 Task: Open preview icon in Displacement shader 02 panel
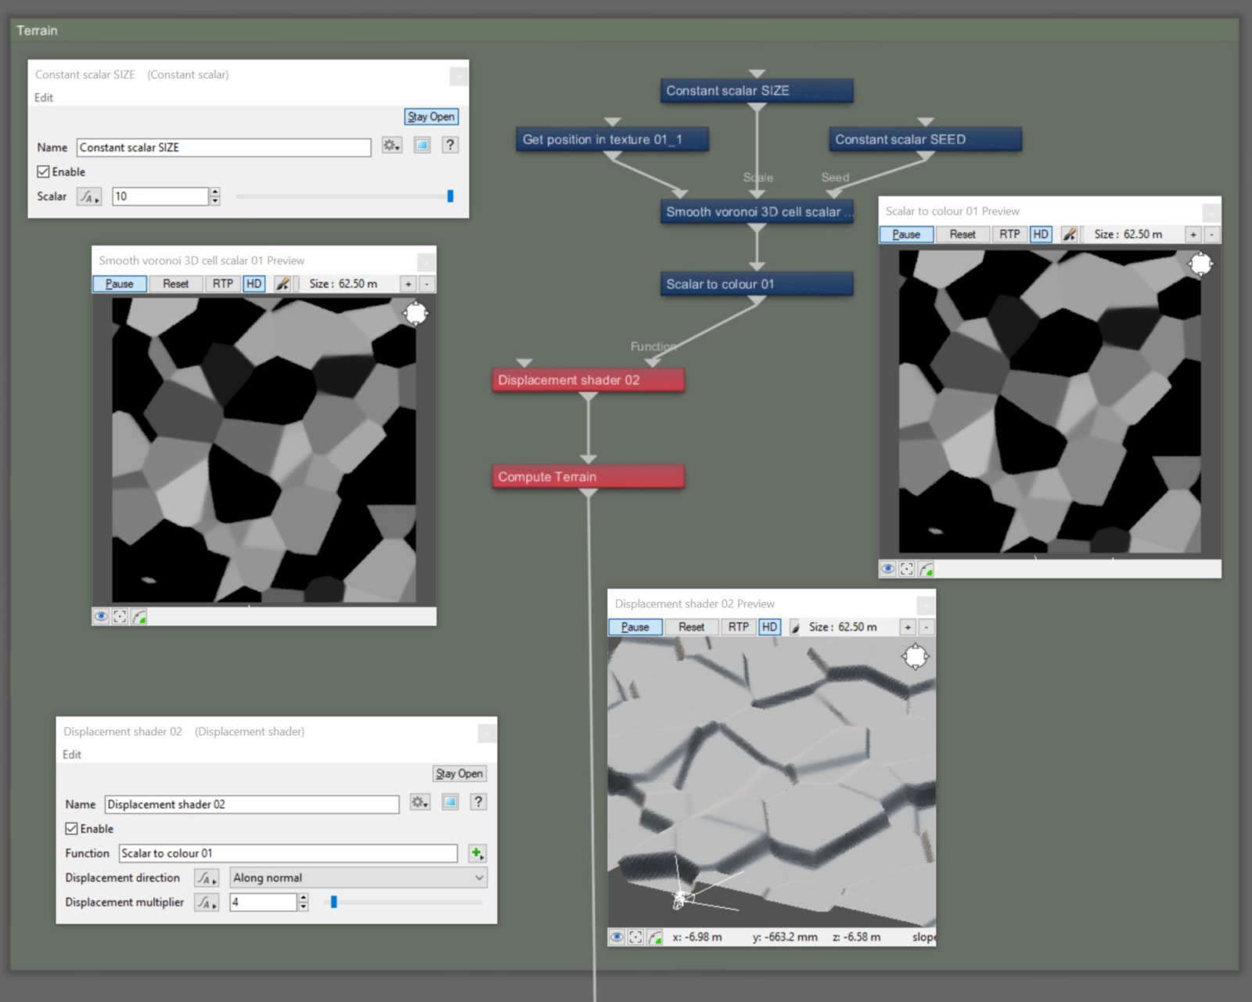point(450,802)
